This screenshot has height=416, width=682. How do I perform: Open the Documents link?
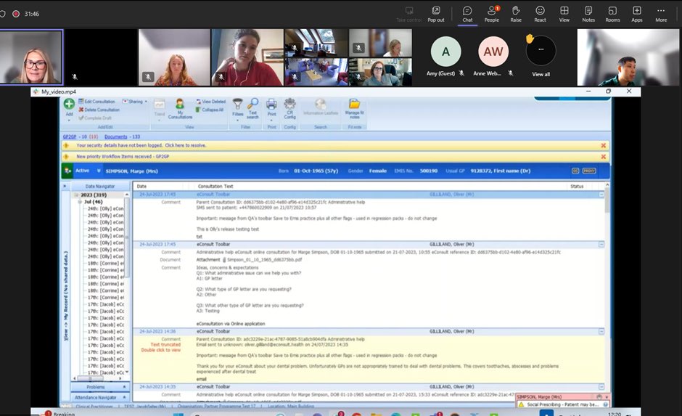[x=115, y=136]
